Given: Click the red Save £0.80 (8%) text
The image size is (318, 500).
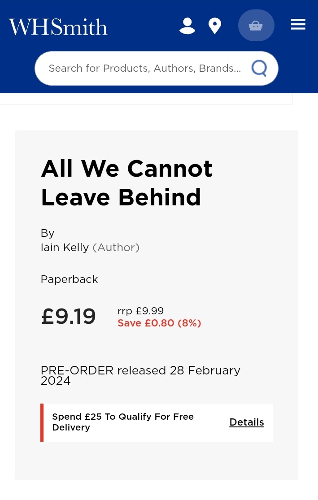Looking at the screenshot, I should click(x=159, y=323).
